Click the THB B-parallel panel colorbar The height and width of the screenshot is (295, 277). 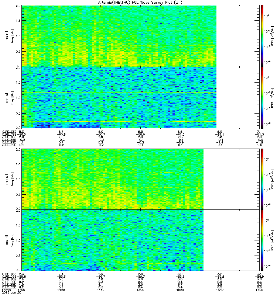point(262,98)
